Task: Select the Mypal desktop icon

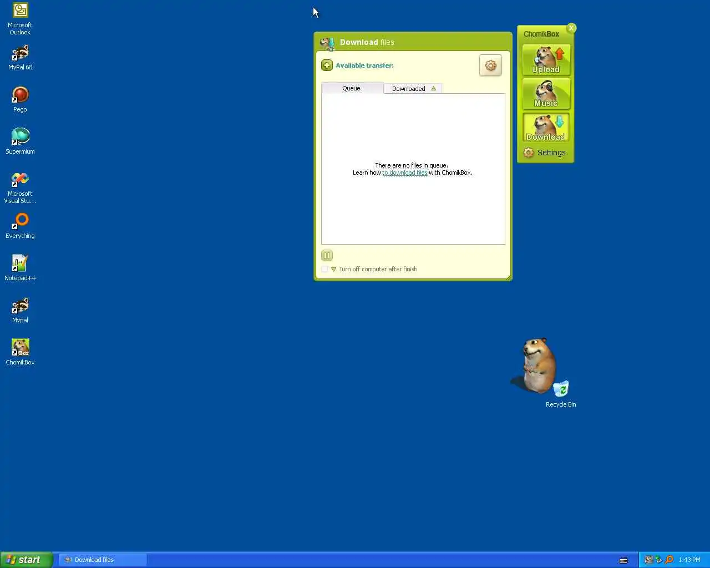Action: click(20, 311)
